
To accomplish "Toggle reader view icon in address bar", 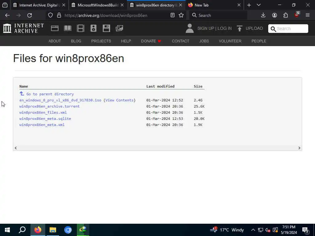I will coord(172,15).
